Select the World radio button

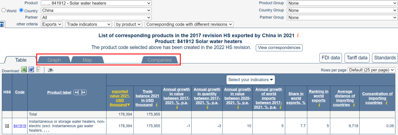pyautogui.click(x=4, y=10)
